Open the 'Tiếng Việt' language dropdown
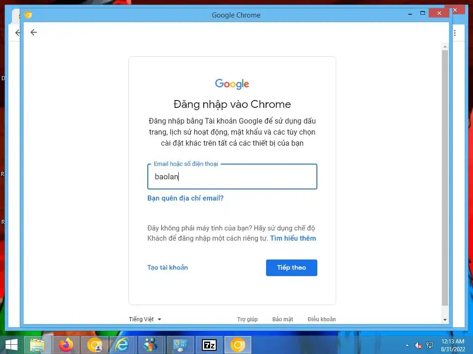This screenshot has height=354, width=473. [x=145, y=319]
